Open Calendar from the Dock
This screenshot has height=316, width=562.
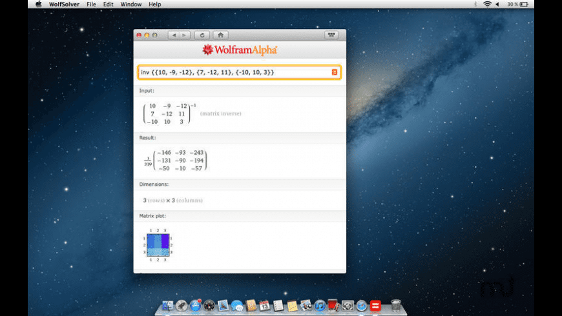[264, 306]
